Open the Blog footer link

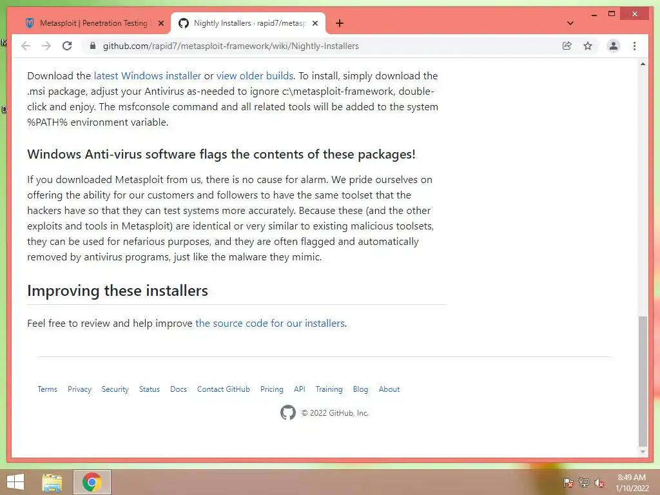tap(360, 389)
